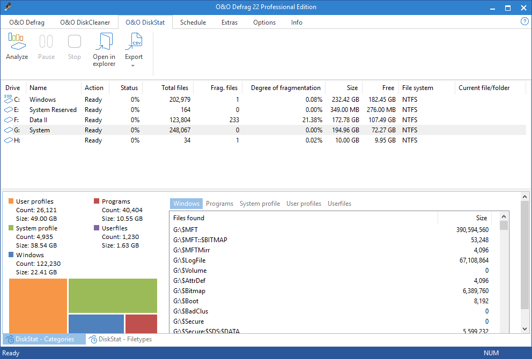The width and height of the screenshot is (532, 359).
Task: Open the Options tab
Action: 264,23
